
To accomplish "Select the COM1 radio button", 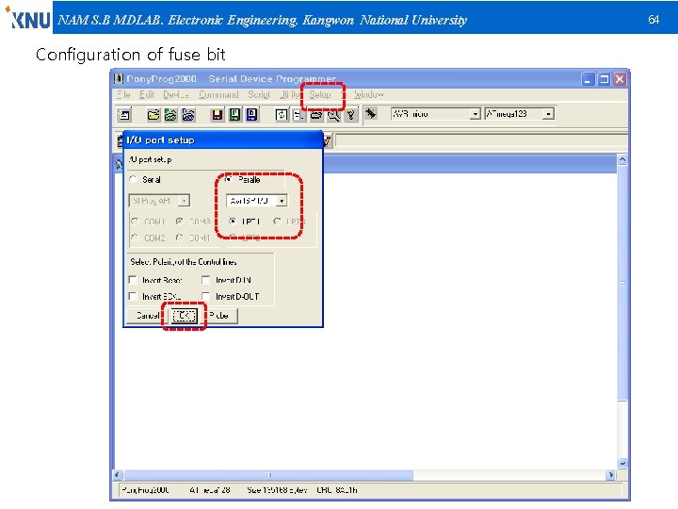I will tap(135, 222).
